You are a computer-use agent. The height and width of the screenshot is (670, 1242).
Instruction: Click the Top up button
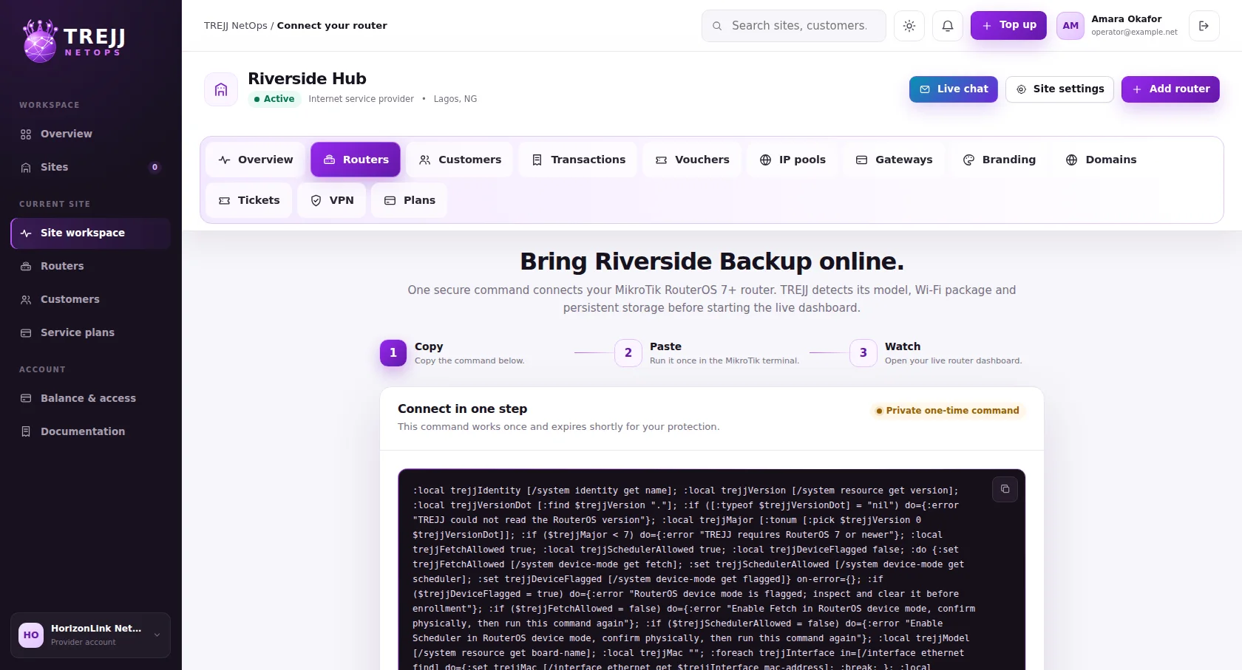(1008, 25)
